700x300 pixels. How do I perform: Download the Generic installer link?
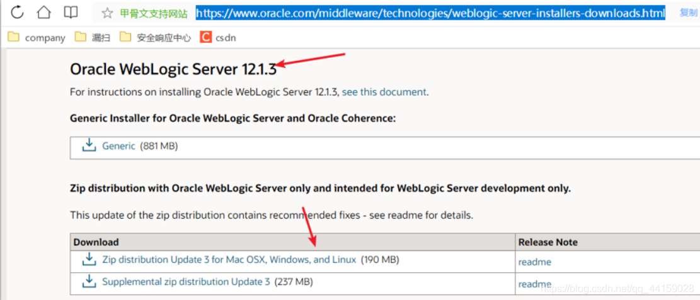[118, 146]
